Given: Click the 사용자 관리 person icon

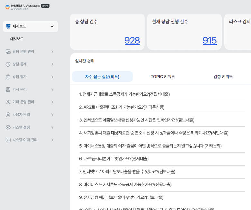Looking at the screenshot, I should [8, 115].
